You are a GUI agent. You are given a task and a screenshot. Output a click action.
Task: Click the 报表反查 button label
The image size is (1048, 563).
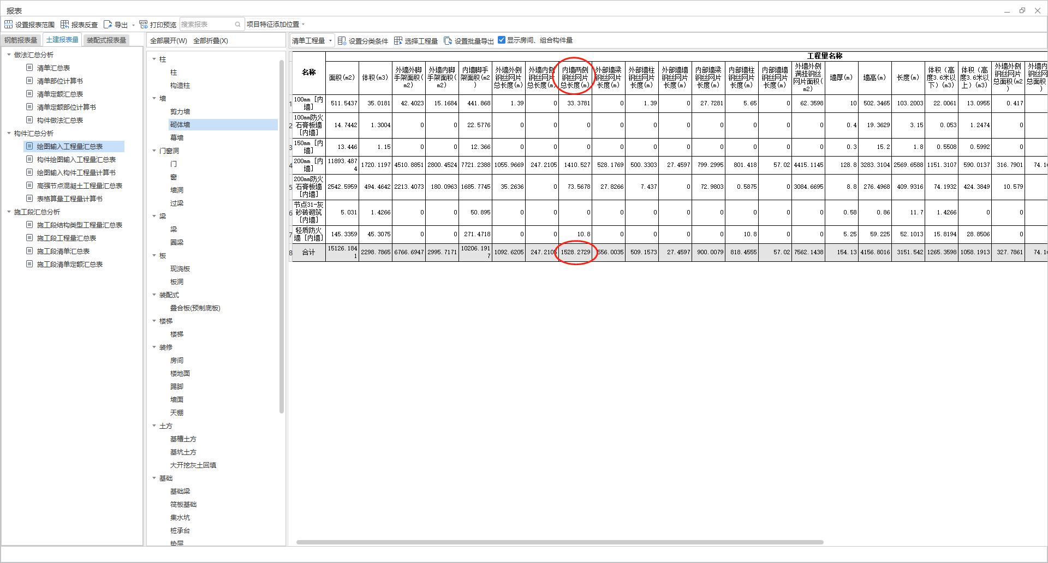pos(85,25)
